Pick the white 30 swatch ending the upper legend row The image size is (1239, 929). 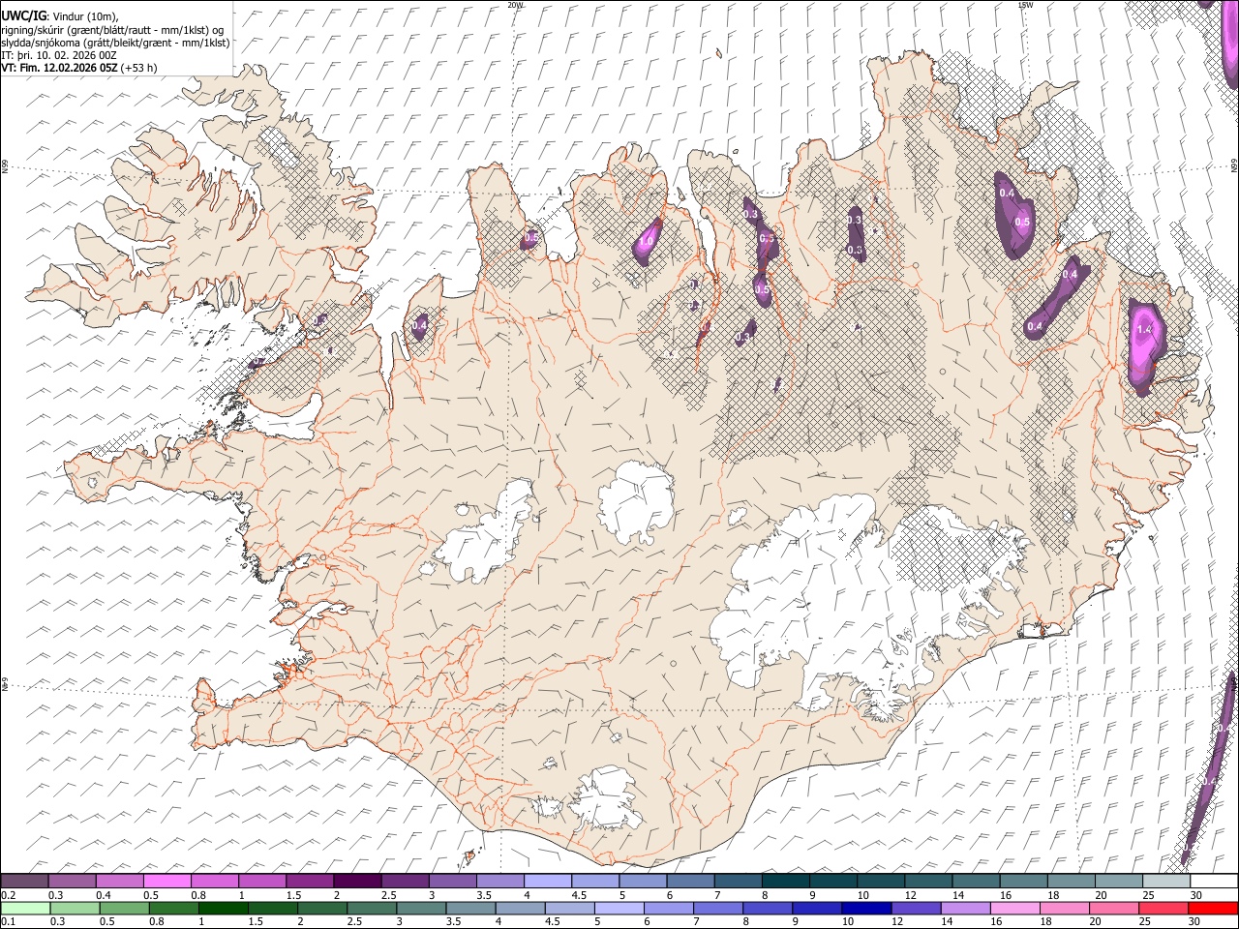pyautogui.click(x=1214, y=881)
